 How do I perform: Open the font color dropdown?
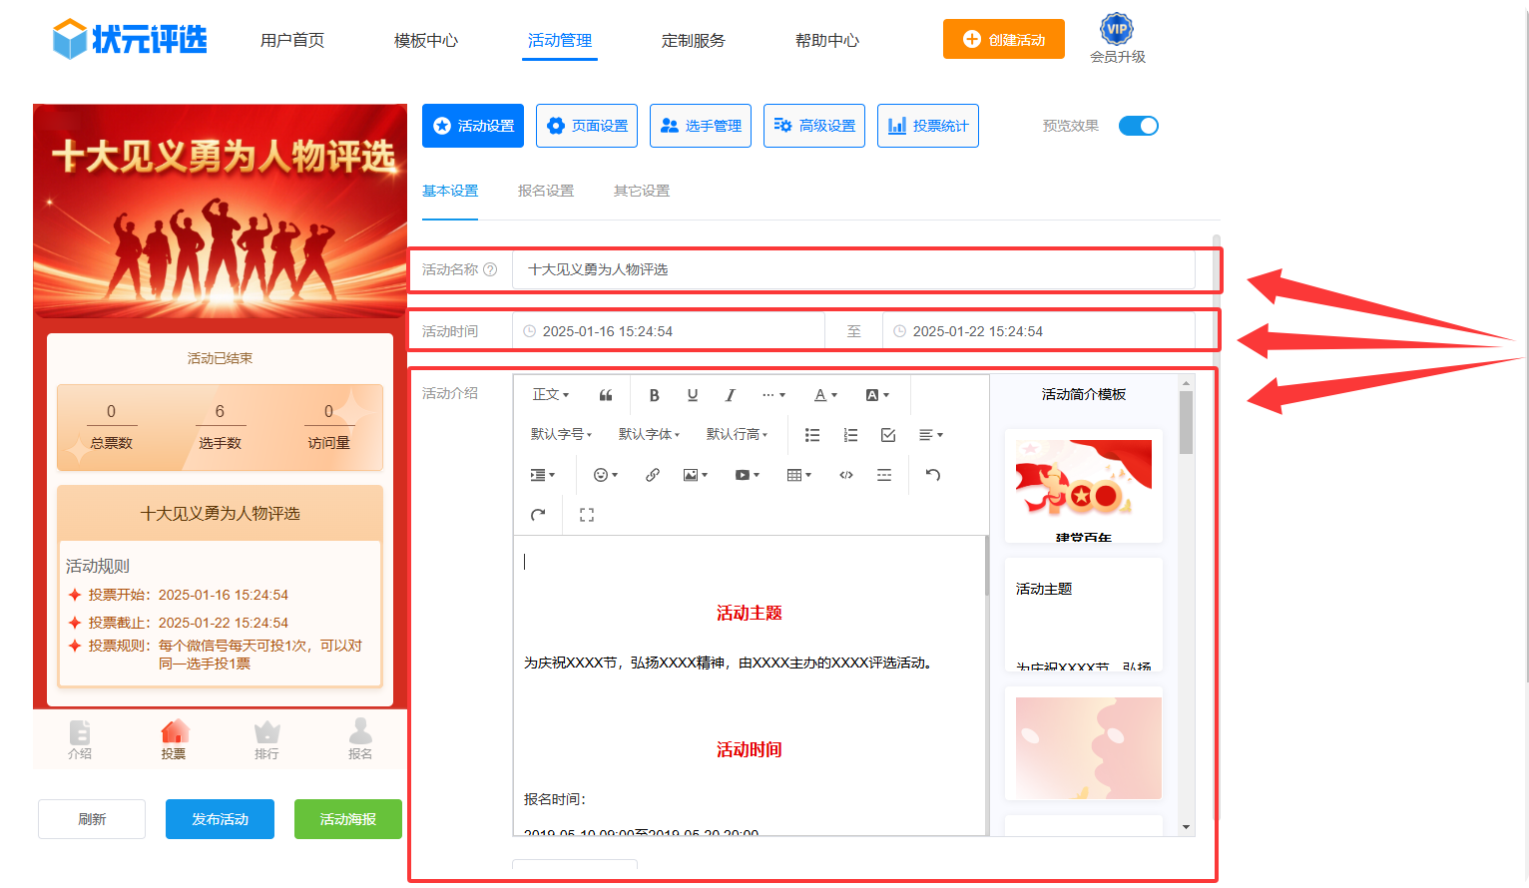pyautogui.click(x=825, y=395)
